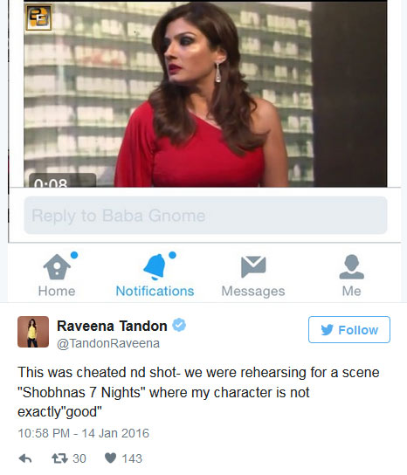Image resolution: width=407 pixels, height=475 pixels.
Task: Play the embedded video clip
Action: tap(205, 94)
